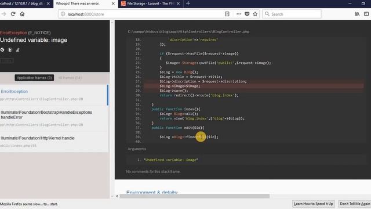The width and height of the screenshot is (371, 209).
Task: Click code line '$blog->save();'
Action: (174, 91)
